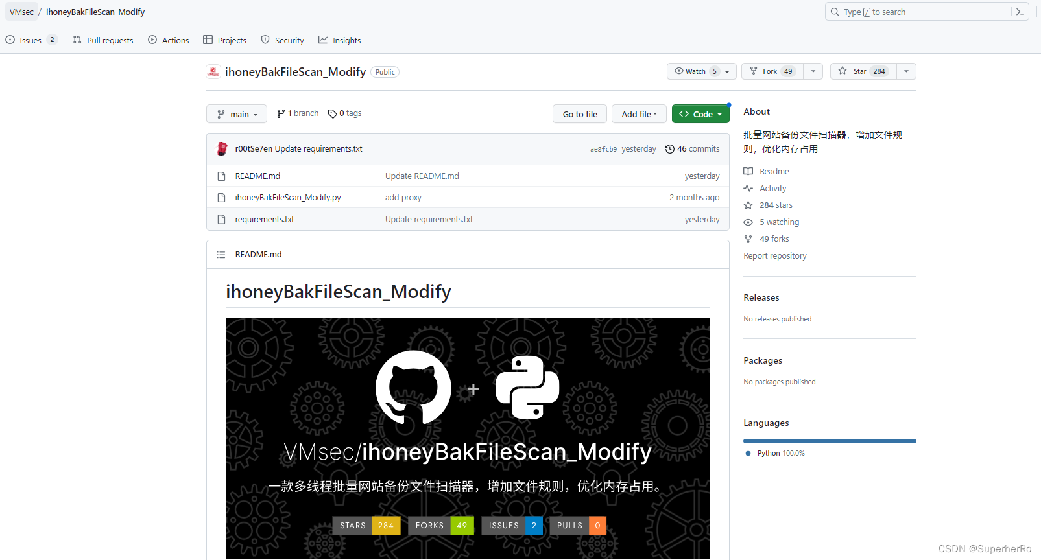The height and width of the screenshot is (560, 1041).
Task: Click the star icon beside 284 stars
Action: pos(748,205)
